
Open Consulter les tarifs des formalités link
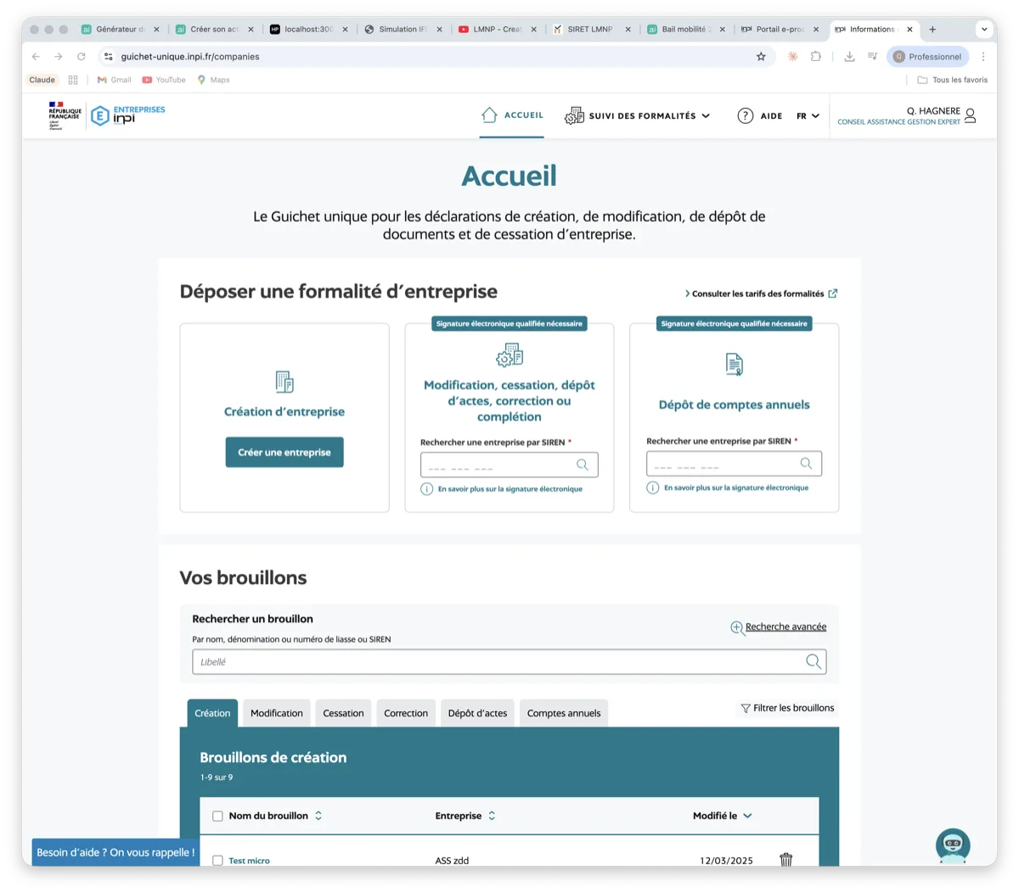tap(758, 293)
